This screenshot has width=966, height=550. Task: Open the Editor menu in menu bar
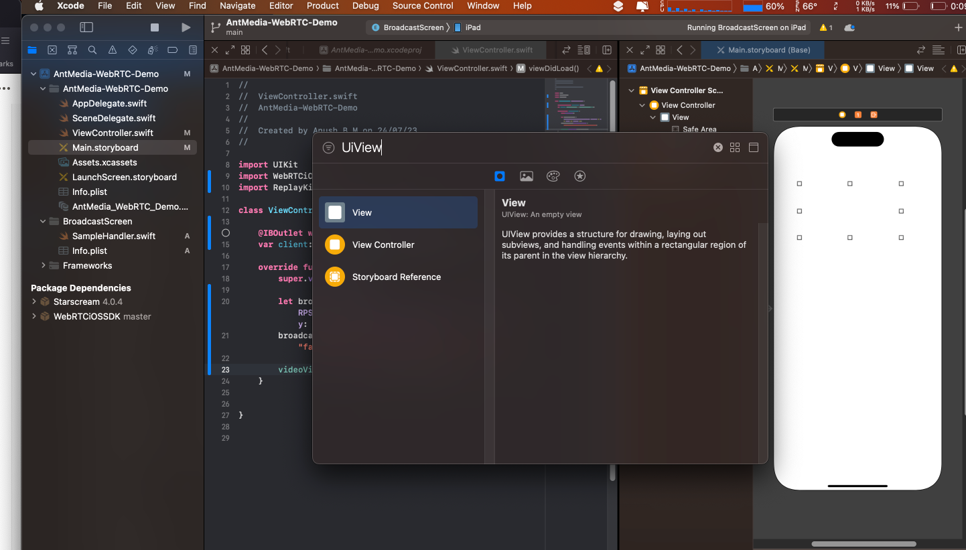pyautogui.click(x=281, y=5)
